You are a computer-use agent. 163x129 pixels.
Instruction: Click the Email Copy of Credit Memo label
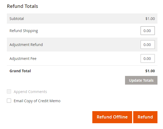[37, 101]
